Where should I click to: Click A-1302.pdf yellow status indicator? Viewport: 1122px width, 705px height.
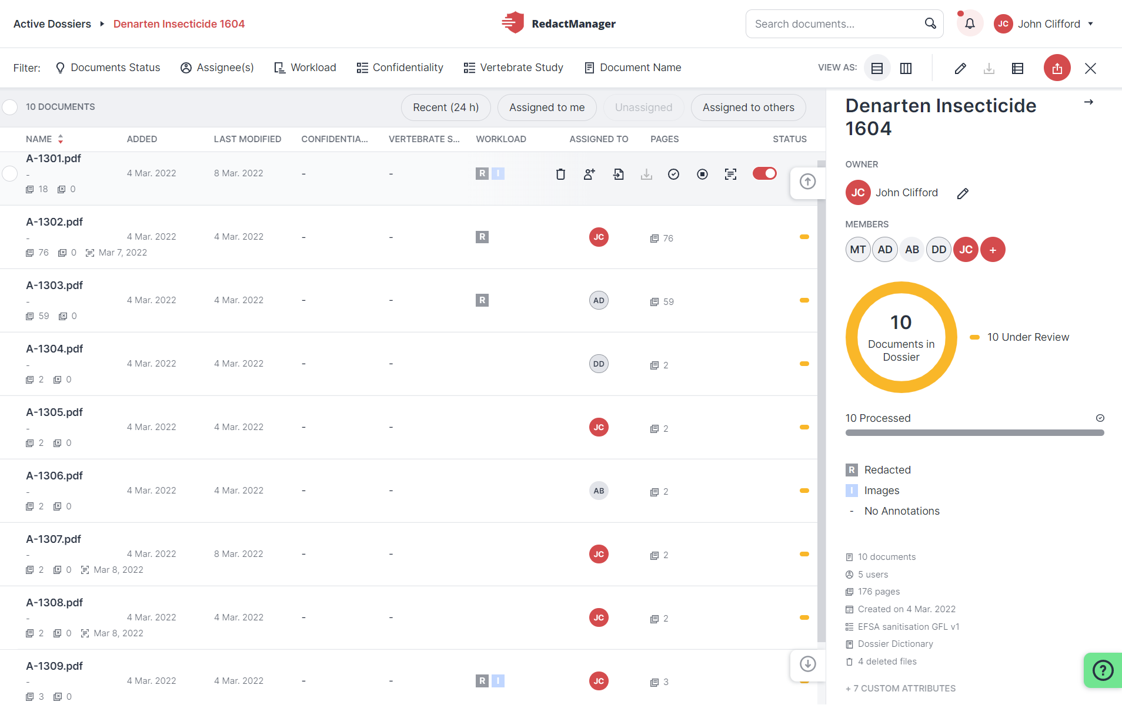tap(804, 237)
